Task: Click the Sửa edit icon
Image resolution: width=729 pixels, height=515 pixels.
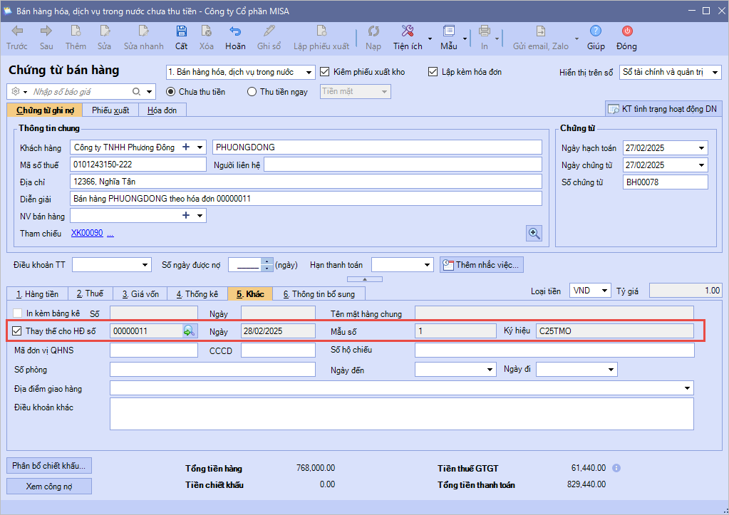Action: coord(105,31)
